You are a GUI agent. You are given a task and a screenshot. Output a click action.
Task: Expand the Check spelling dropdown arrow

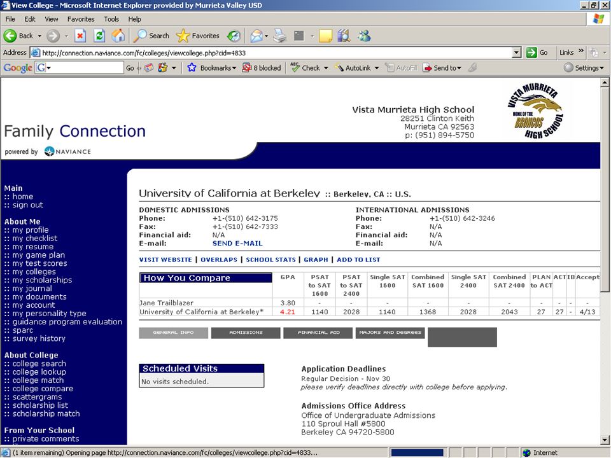click(326, 68)
